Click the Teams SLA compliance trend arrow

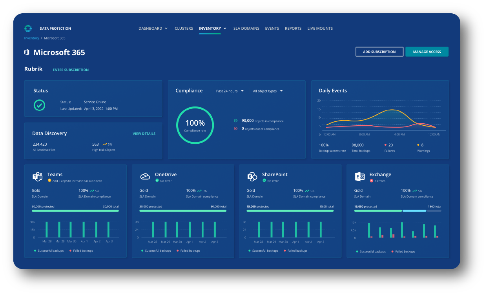pos(92,191)
